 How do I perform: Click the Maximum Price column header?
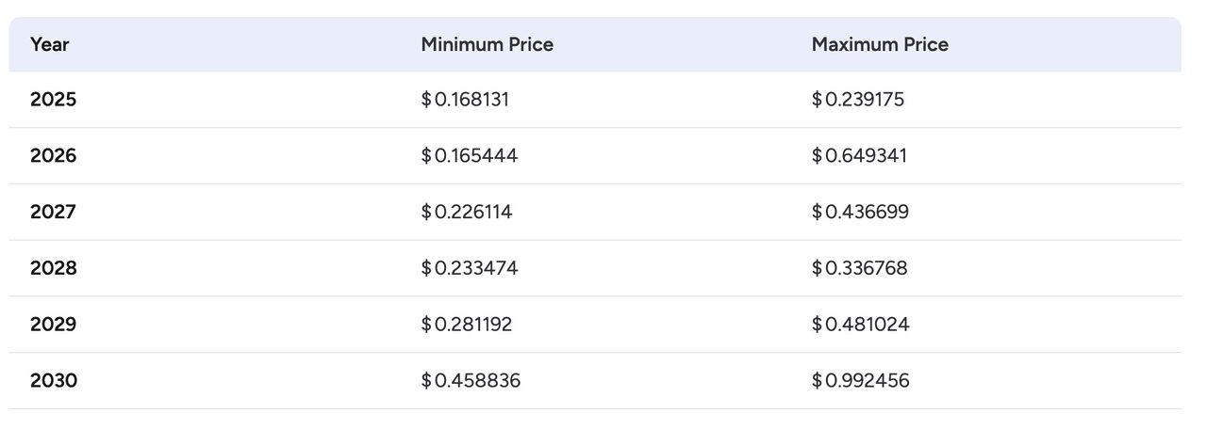(880, 44)
